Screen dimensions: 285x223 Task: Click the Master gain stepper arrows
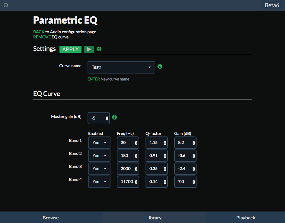pos(107,118)
